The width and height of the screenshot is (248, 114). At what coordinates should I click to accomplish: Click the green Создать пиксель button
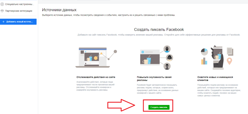point(159,107)
